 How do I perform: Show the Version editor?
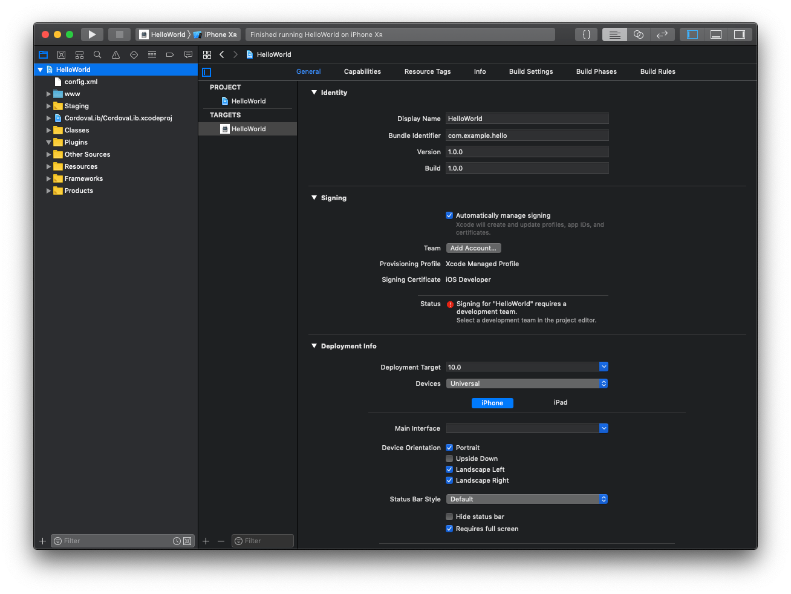coord(662,34)
